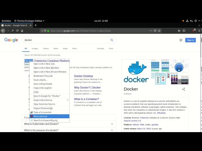Open Why Docker? | Docker link
Image resolution: width=202 pixels, height=151 pixels.
click(x=87, y=87)
